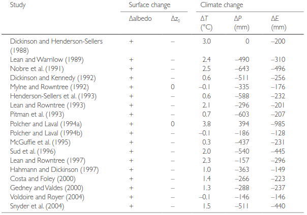This screenshot has height=215, width=307.
Task: Click the ΔE (mm) column label
Action: point(279,23)
